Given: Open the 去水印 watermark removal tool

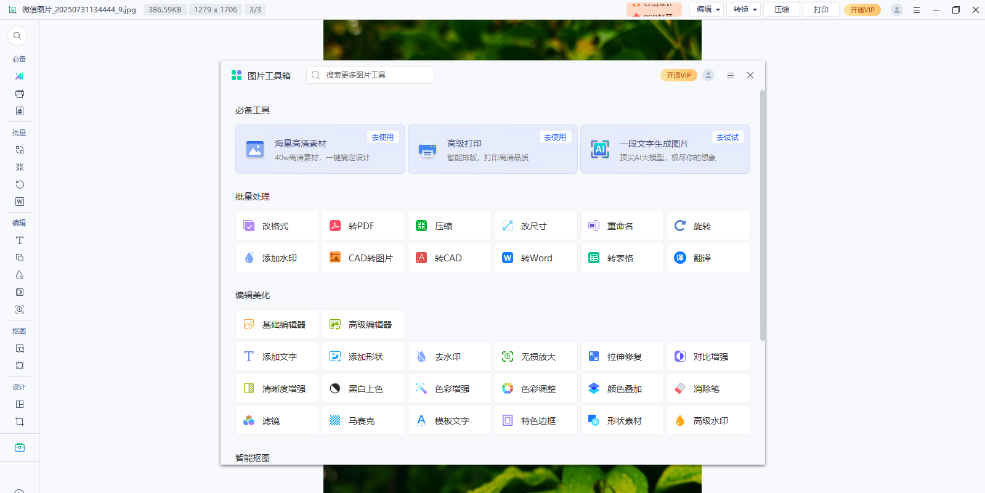Looking at the screenshot, I should tap(449, 357).
